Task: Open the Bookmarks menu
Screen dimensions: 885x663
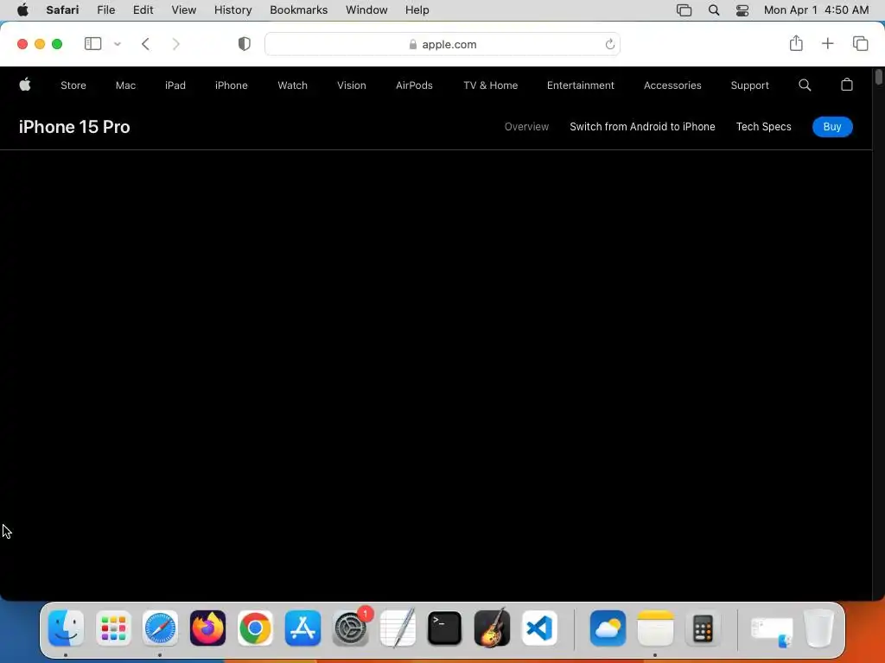Action: click(x=298, y=9)
